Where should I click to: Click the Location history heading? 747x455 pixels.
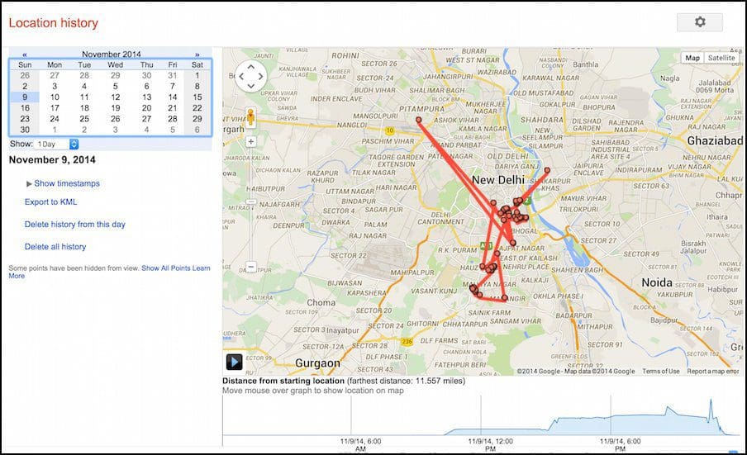[x=54, y=23]
